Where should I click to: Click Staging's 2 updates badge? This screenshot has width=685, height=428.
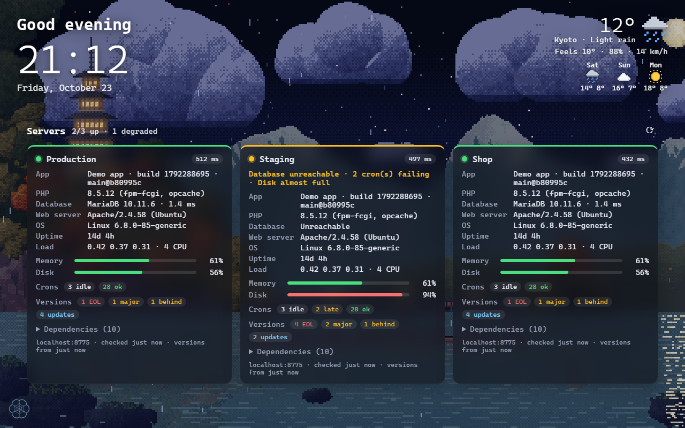[x=270, y=337]
